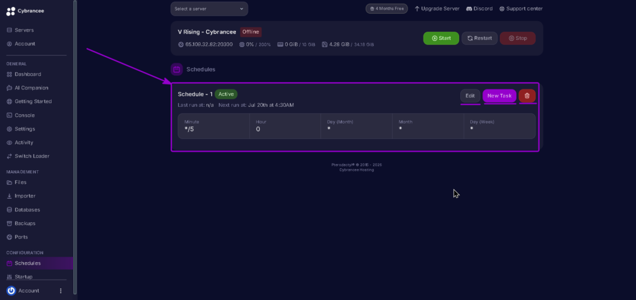Image resolution: width=636 pixels, height=300 pixels.
Task: Click the Dashboard grid icon
Action: click(x=10, y=74)
